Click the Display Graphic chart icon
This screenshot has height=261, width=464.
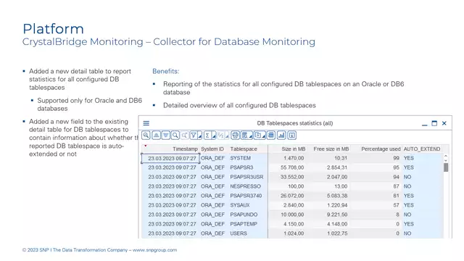[281, 136]
